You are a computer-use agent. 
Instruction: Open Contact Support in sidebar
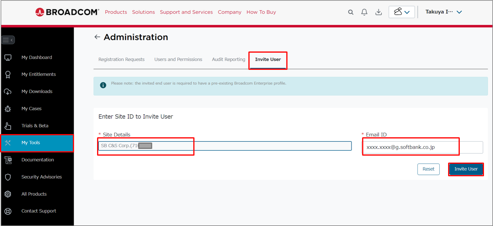click(39, 211)
